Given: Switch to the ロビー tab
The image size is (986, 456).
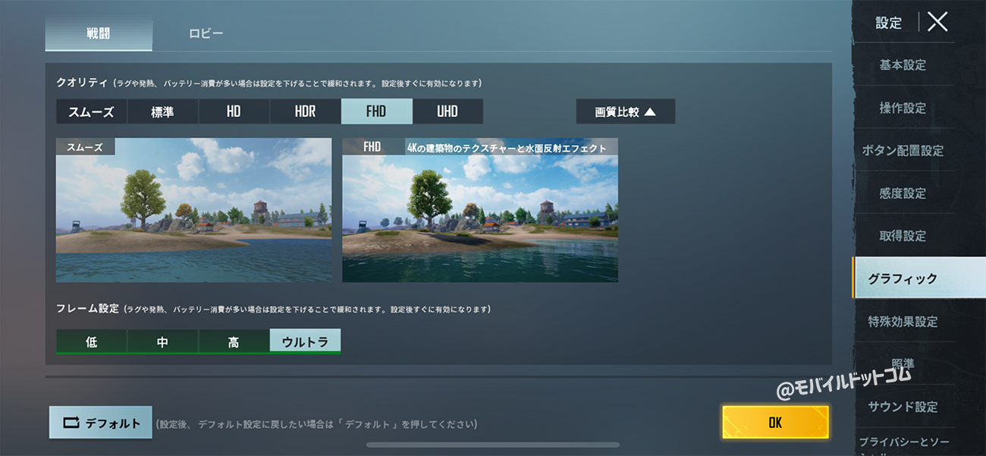Looking at the screenshot, I should [206, 34].
